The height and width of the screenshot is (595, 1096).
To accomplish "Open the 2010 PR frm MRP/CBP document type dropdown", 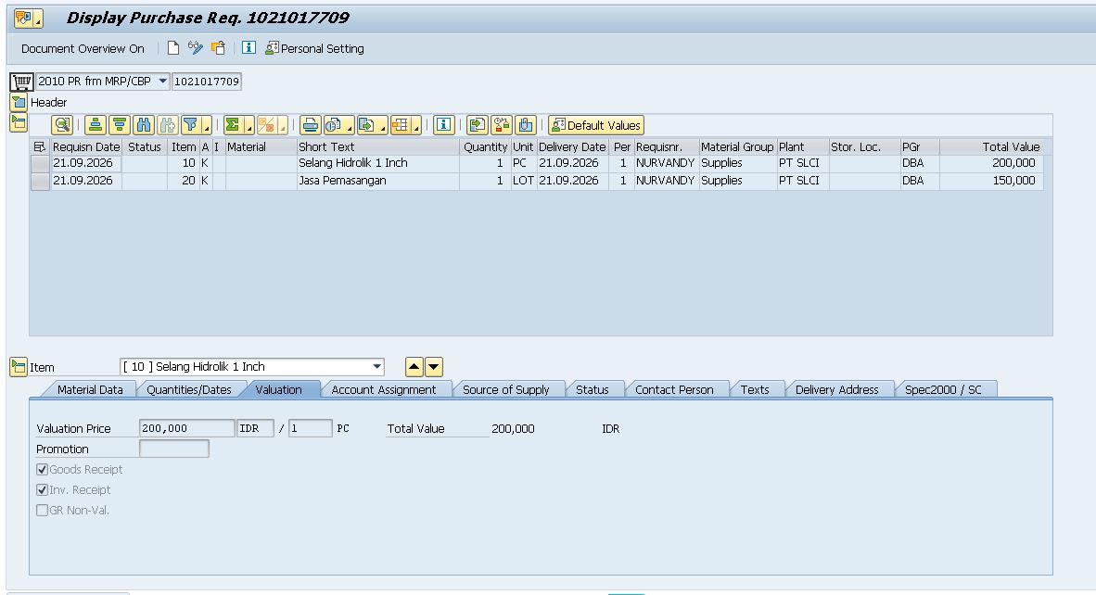I will [162, 81].
